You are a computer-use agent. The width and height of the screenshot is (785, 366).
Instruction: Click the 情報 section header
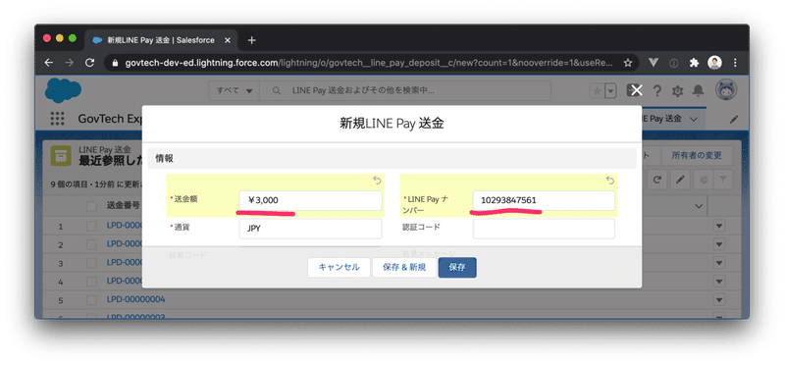(x=392, y=158)
